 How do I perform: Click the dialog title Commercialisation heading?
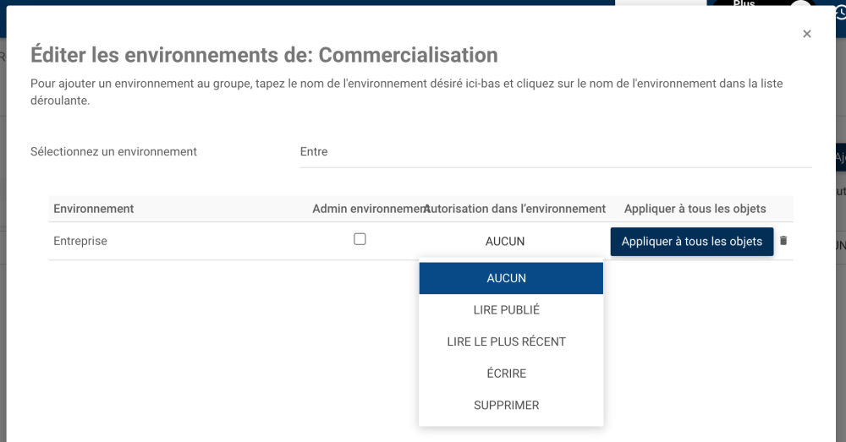(x=264, y=55)
